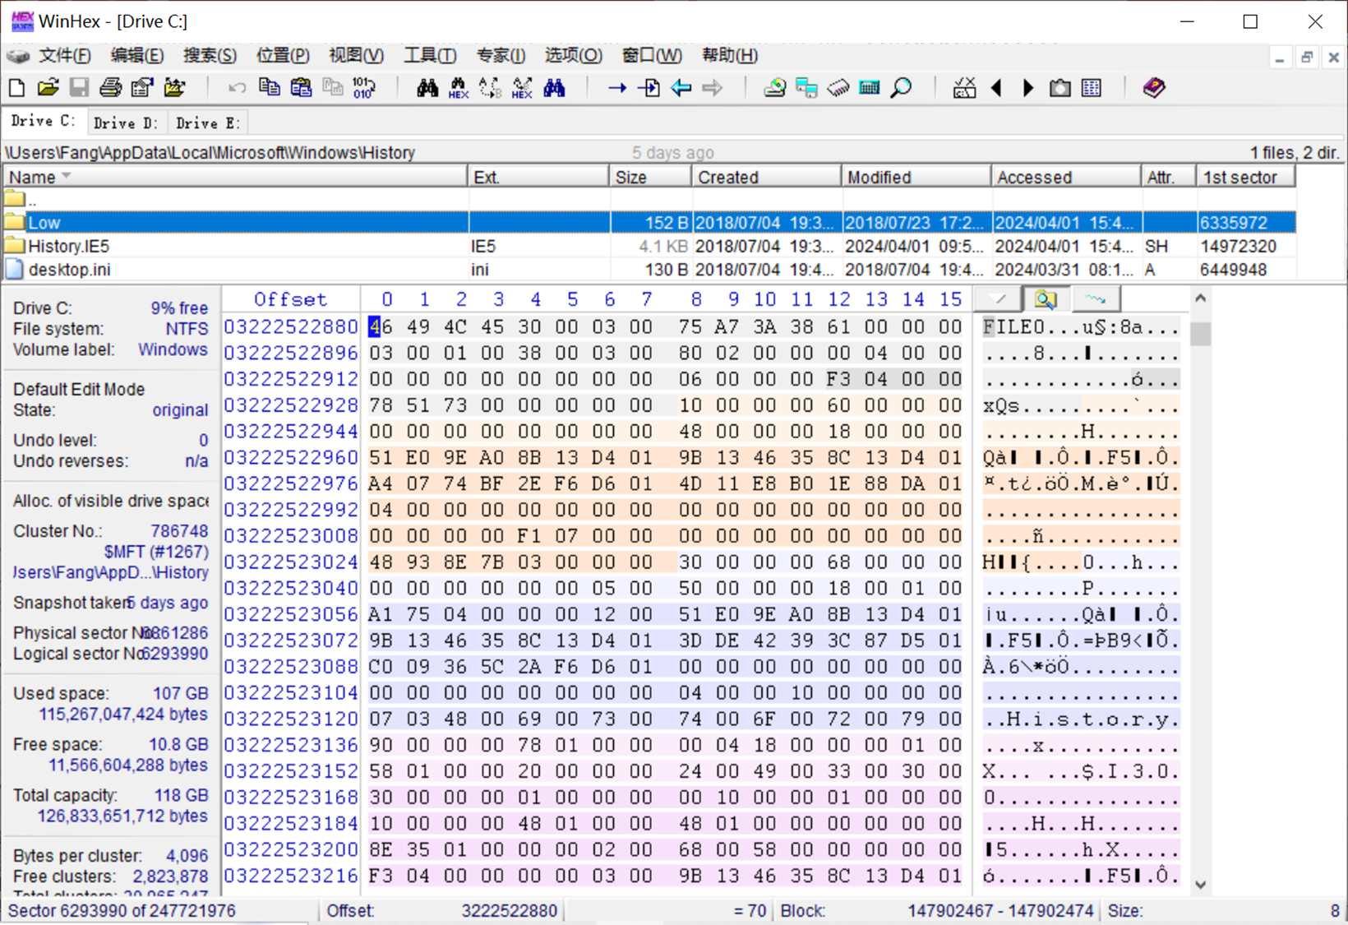The height and width of the screenshot is (925, 1348).
Task: Click the Calculator toolbar icon
Action: click(870, 87)
